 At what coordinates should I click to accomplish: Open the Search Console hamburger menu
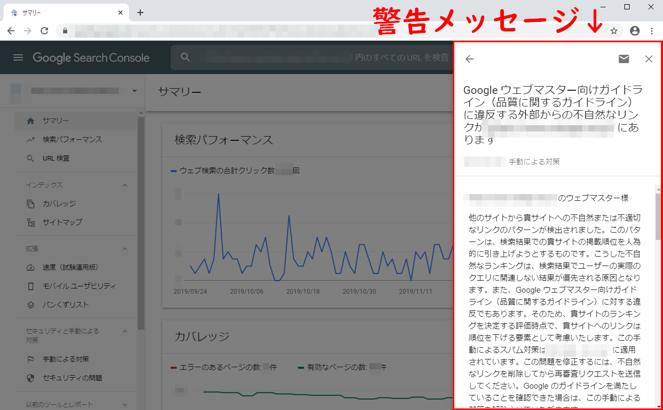[18, 57]
